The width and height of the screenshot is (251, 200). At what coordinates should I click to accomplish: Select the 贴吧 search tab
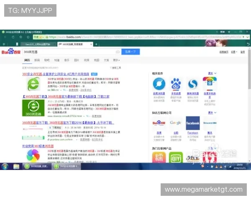click(x=47, y=60)
